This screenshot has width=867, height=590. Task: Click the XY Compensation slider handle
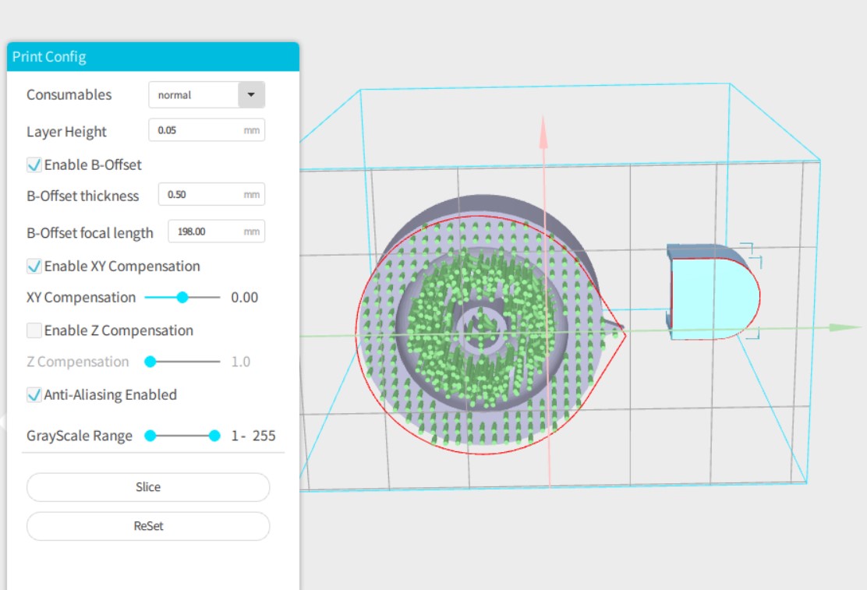pos(182,297)
